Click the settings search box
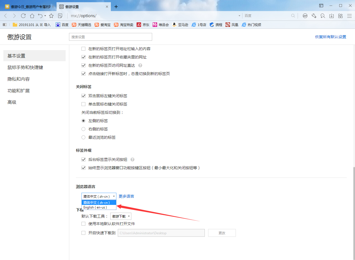 click(110, 37)
